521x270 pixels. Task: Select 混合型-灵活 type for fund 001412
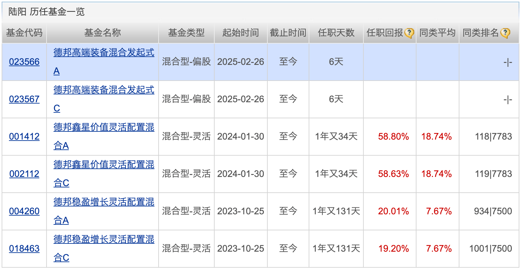pyautogui.click(x=186, y=136)
